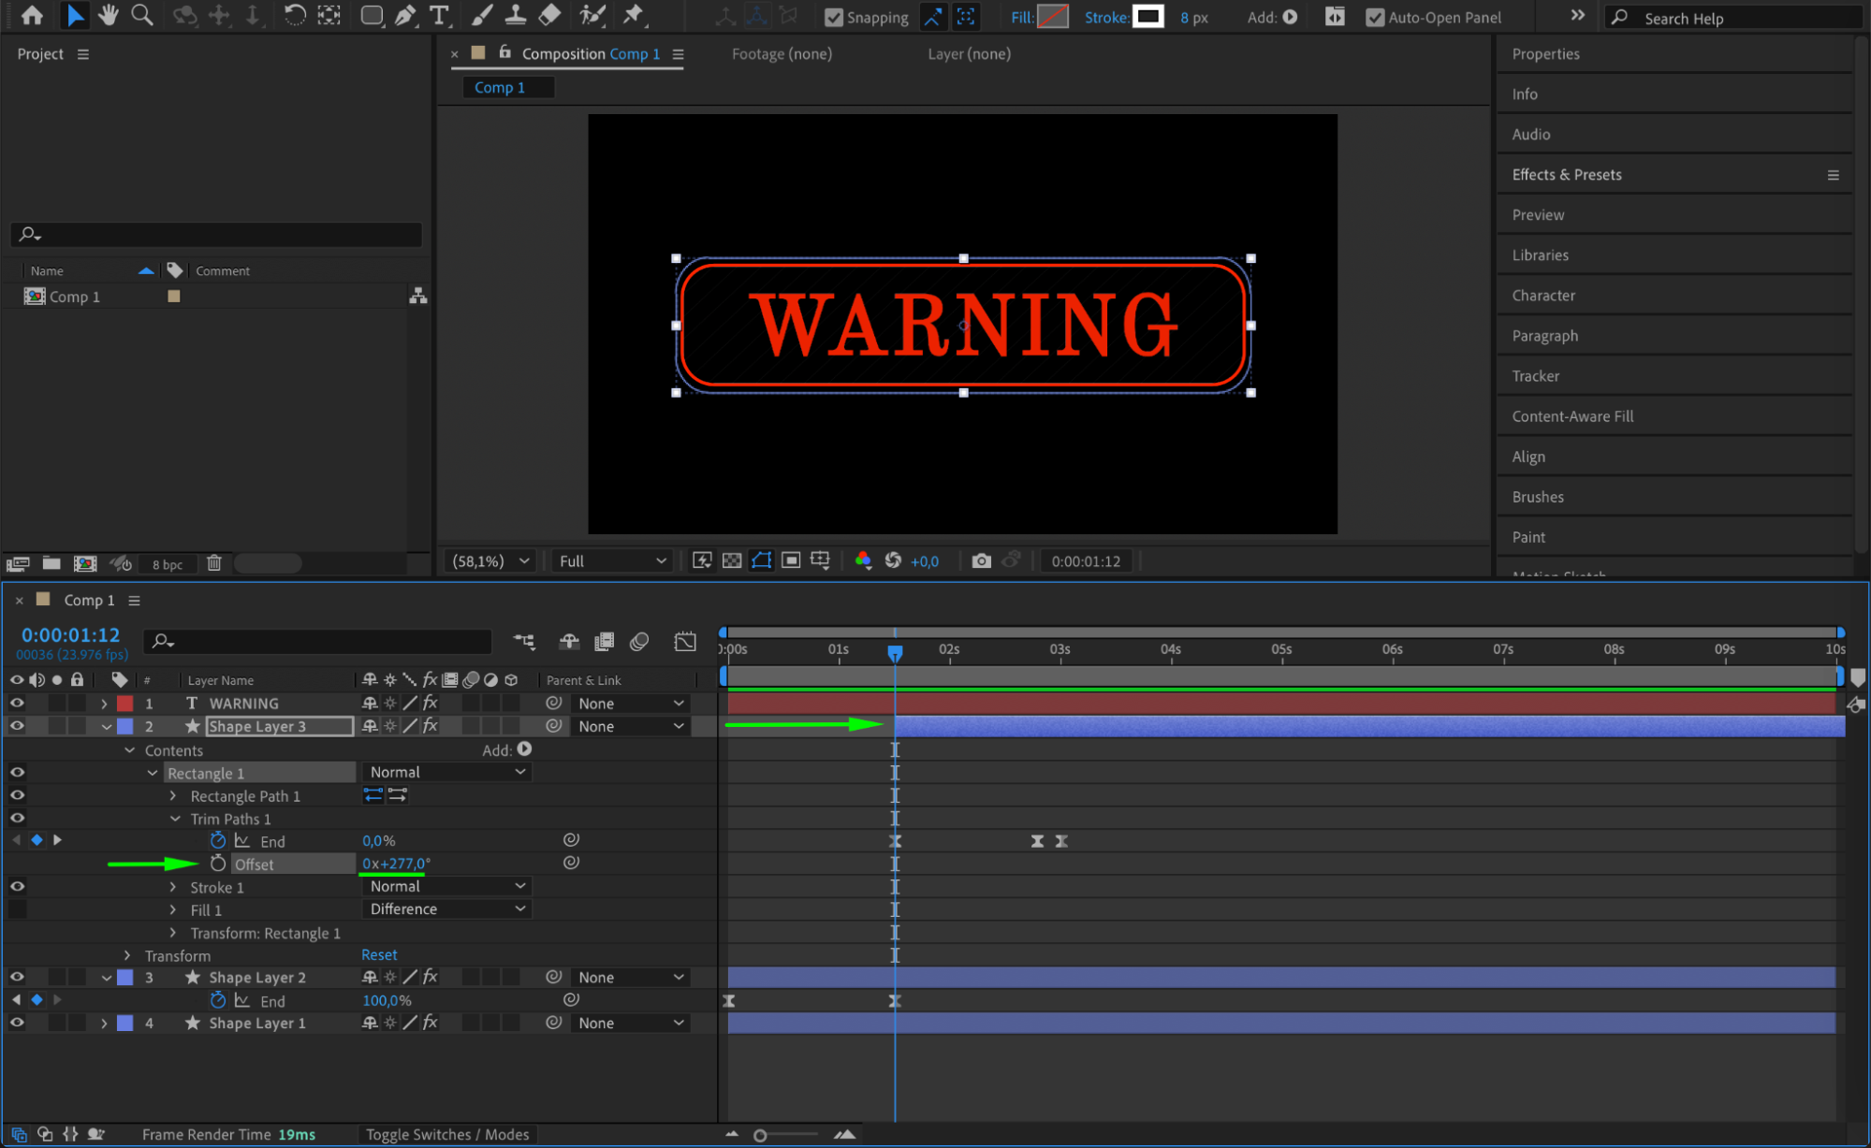Click the Stroke color swatch
1871x1148 pixels.
click(1147, 16)
